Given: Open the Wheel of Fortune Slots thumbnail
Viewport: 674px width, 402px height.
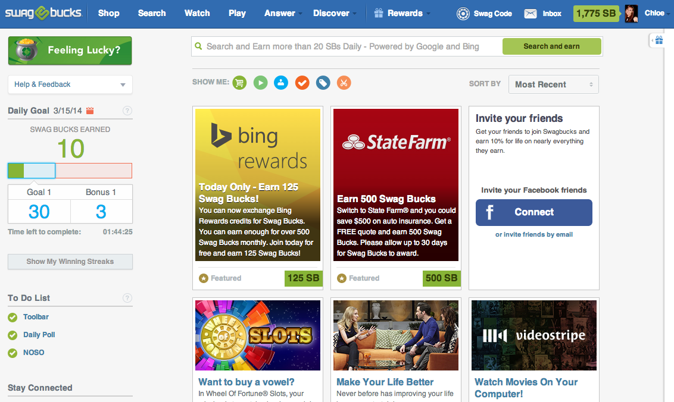Looking at the screenshot, I should coord(258,335).
